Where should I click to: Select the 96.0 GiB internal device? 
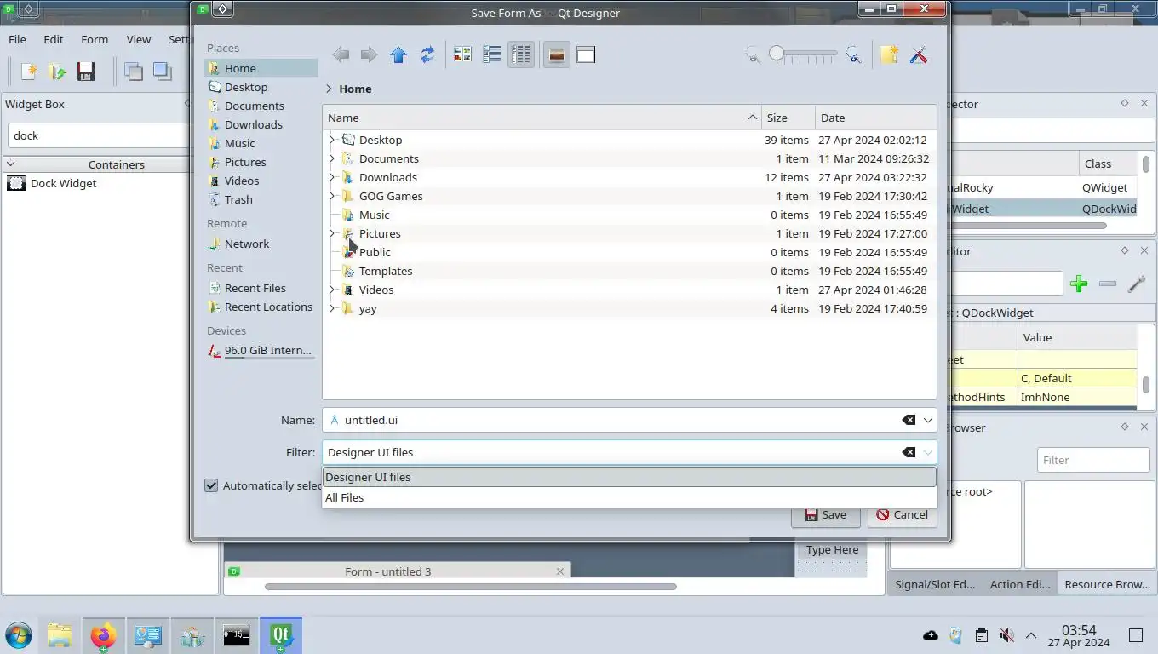tap(261, 350)
